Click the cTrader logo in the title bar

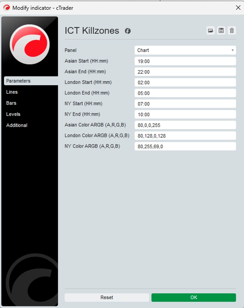pyautogui.click(x=7, y=8)
